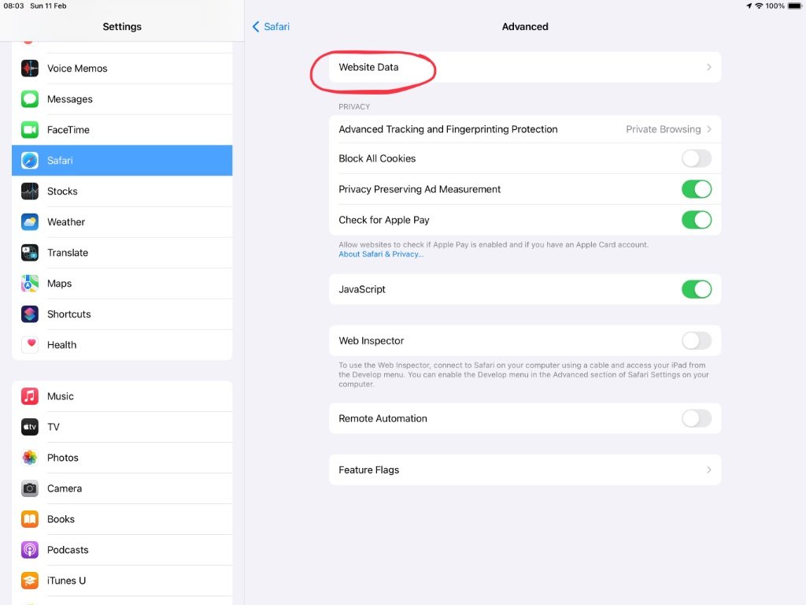
Task: Disable Privacy Preserving Ad Measurement switch
Action: tap(697, 189)
